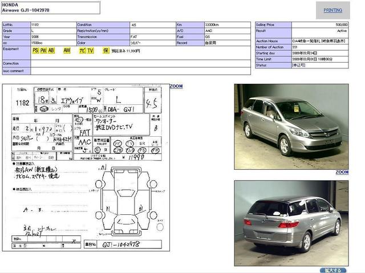Select Lot No. value 1182

(x=35, y=25)
